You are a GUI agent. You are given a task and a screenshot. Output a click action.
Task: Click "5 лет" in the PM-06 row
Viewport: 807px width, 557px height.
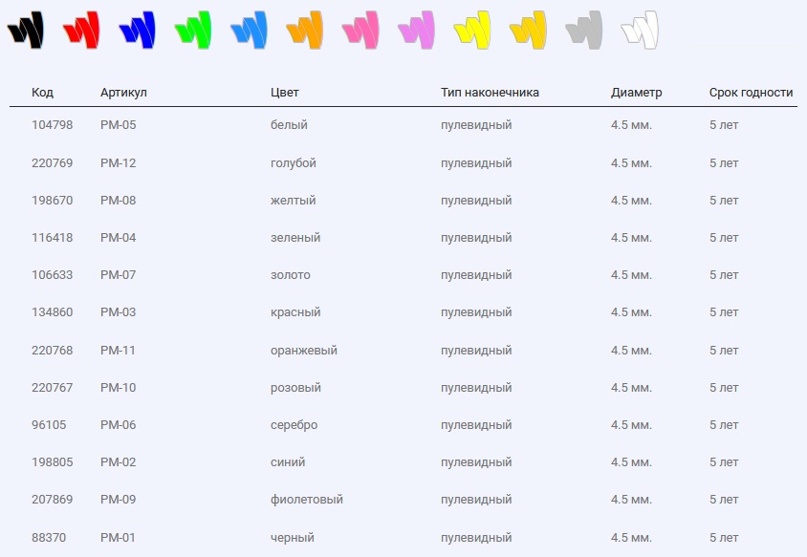[x=724, y=425]
